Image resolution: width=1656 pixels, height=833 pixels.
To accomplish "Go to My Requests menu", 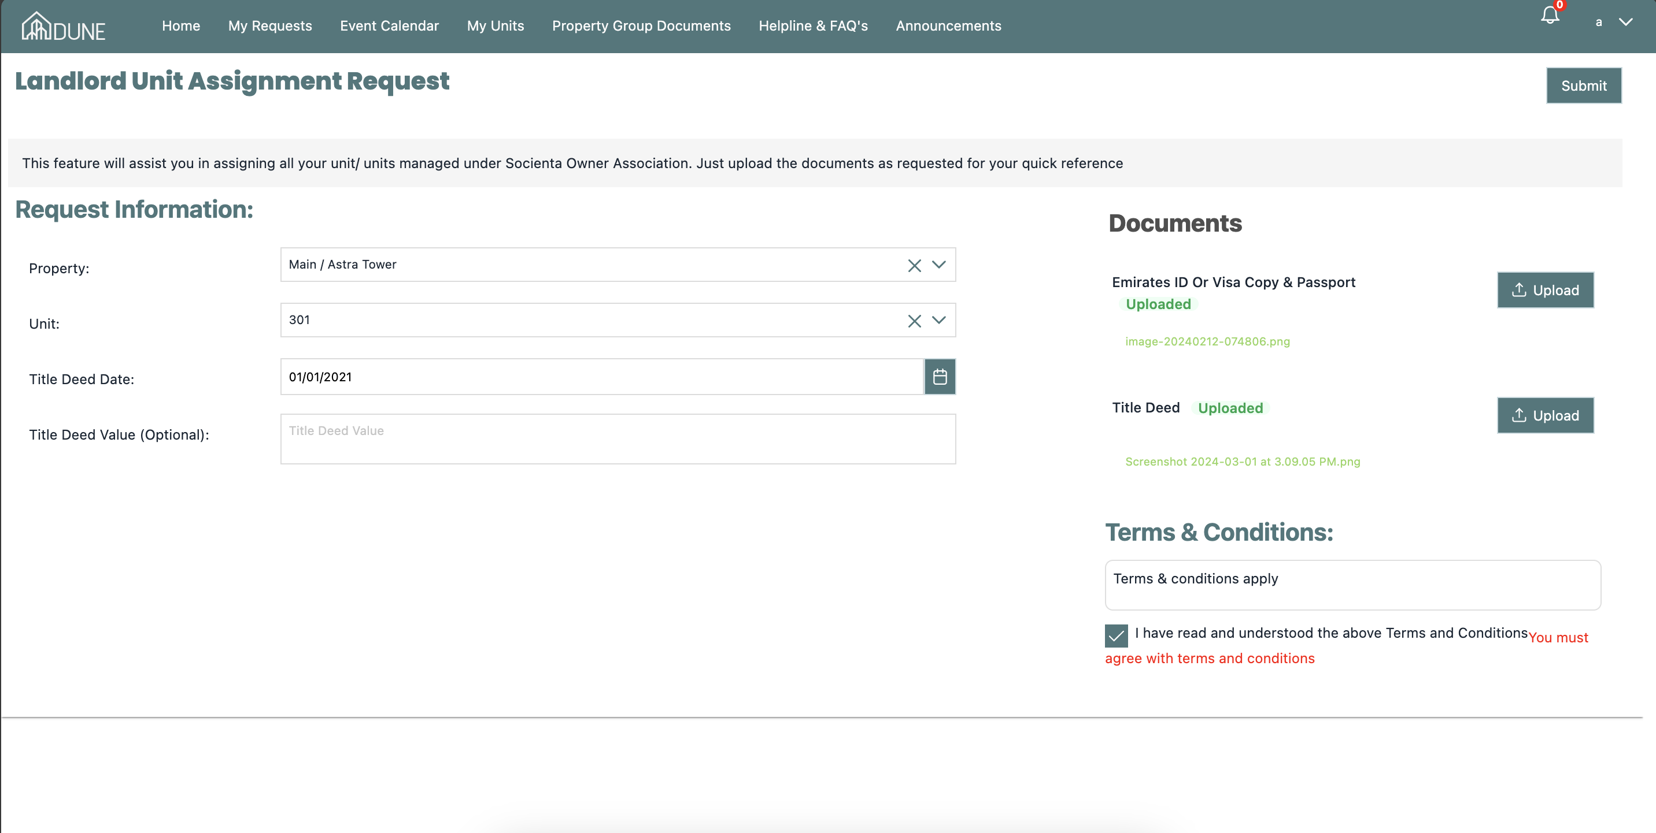I will [x=270, y=25].
